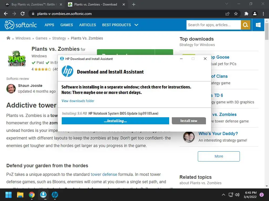Click the HP logo in the assistant dialog
269x201 pixels.
68,71
